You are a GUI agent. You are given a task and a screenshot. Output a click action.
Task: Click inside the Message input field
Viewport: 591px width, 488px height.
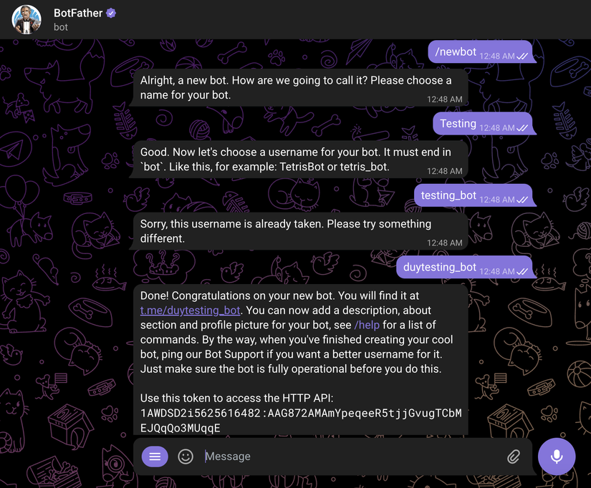click(322, 456)
